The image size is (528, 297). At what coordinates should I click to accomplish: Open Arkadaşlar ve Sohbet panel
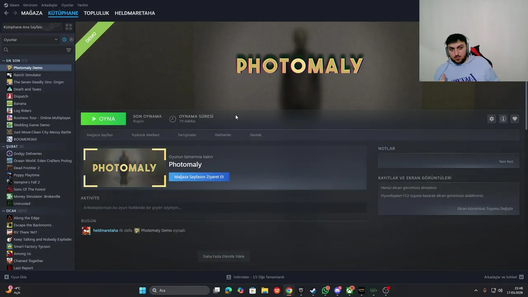point(504,277)
